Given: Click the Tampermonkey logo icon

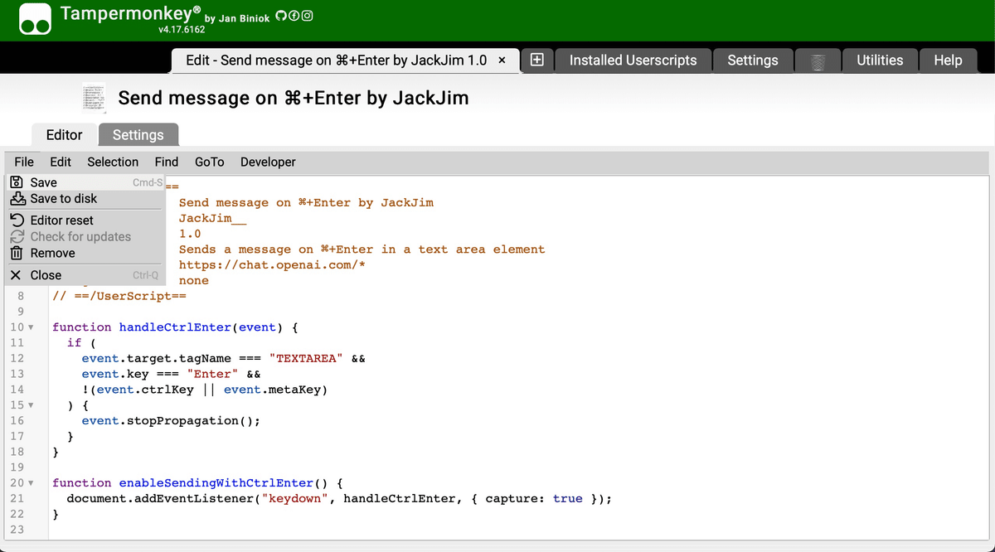Looking at the screenshot, I should pyautogui.click(x=36, y=21).
